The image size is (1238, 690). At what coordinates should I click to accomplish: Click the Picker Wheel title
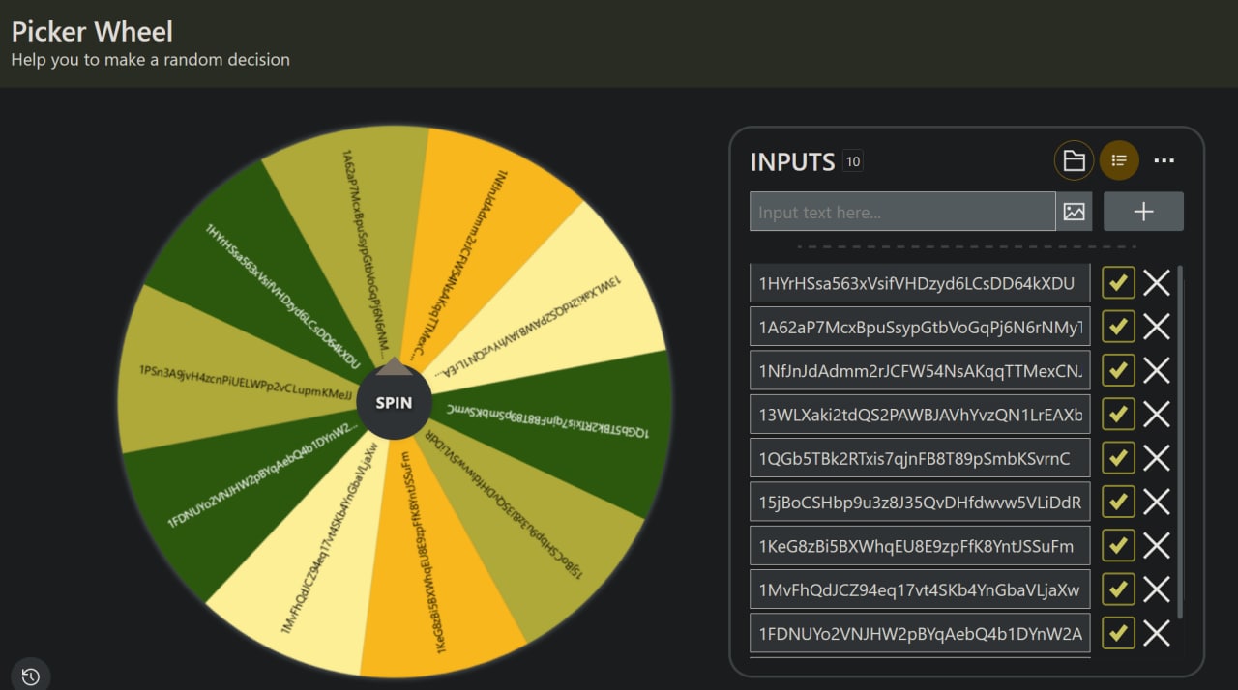pos(92,32)
